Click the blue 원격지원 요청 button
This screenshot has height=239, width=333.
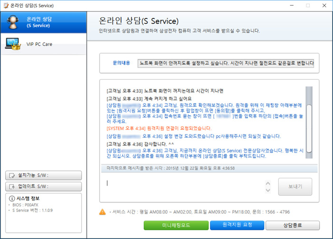click(237, 225)
